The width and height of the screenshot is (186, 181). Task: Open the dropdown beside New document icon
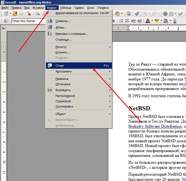10,14
